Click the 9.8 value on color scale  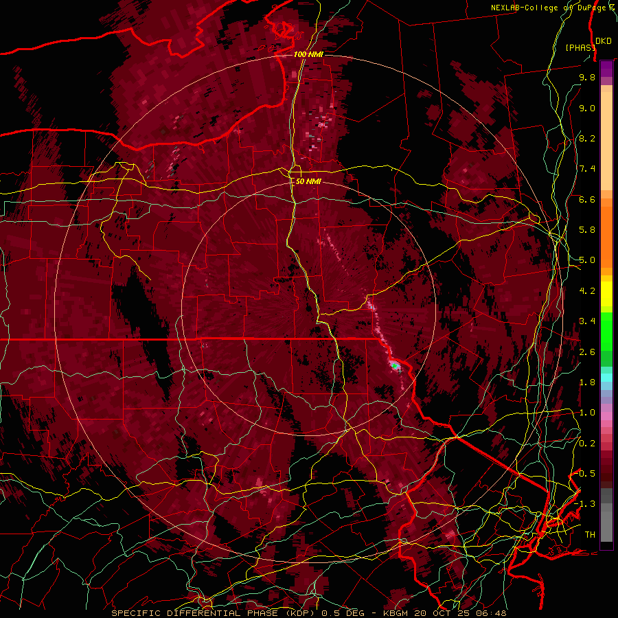click(587, 77)
